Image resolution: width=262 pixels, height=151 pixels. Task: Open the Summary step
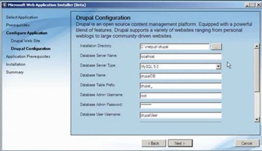tap(15, 72)
